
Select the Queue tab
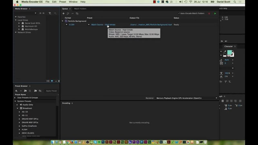[x=65, y=9]
